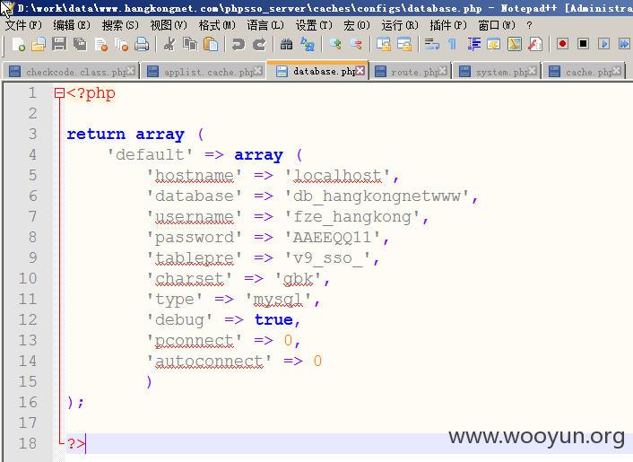This screenshot has height=462, width=633.
Task: Click the Redo arrow icon
Action: click(x=259, y=44)
